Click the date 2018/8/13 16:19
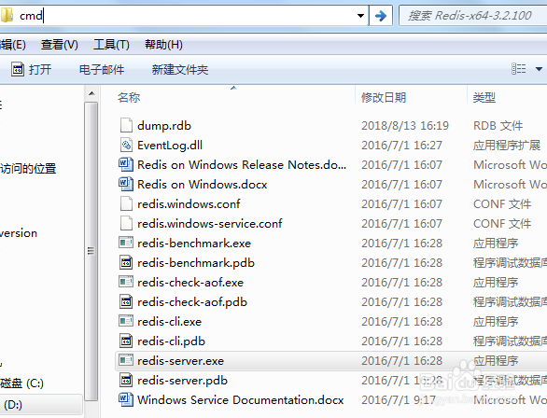The image size is (547, 418). (405, 126)
